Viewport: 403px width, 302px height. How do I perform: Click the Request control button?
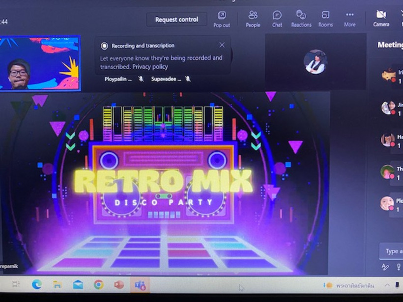click(176, 20)
